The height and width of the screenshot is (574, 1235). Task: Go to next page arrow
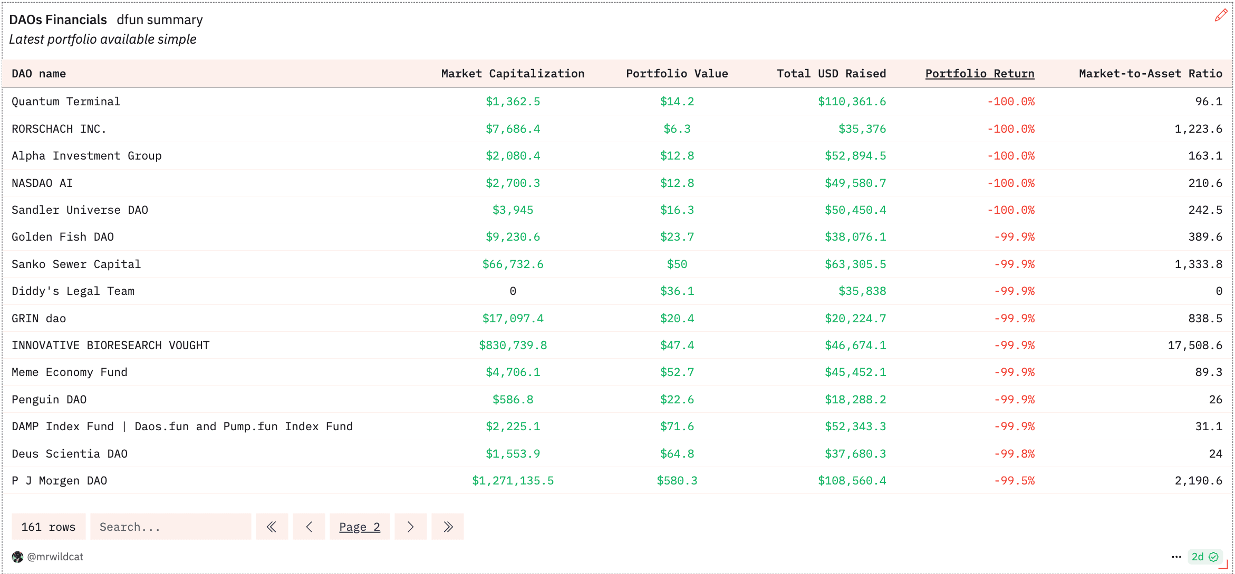[410, 527]
